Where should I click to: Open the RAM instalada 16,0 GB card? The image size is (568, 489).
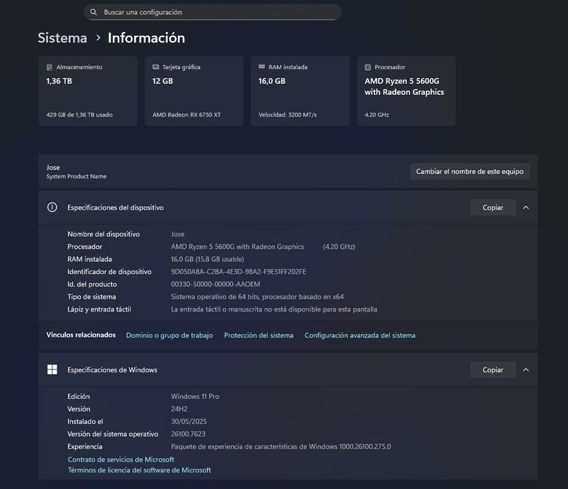[x=300, y=91]
